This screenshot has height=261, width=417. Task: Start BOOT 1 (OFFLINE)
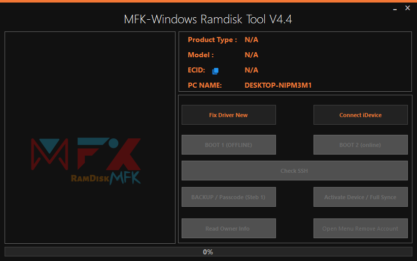(x=229, y=144)
